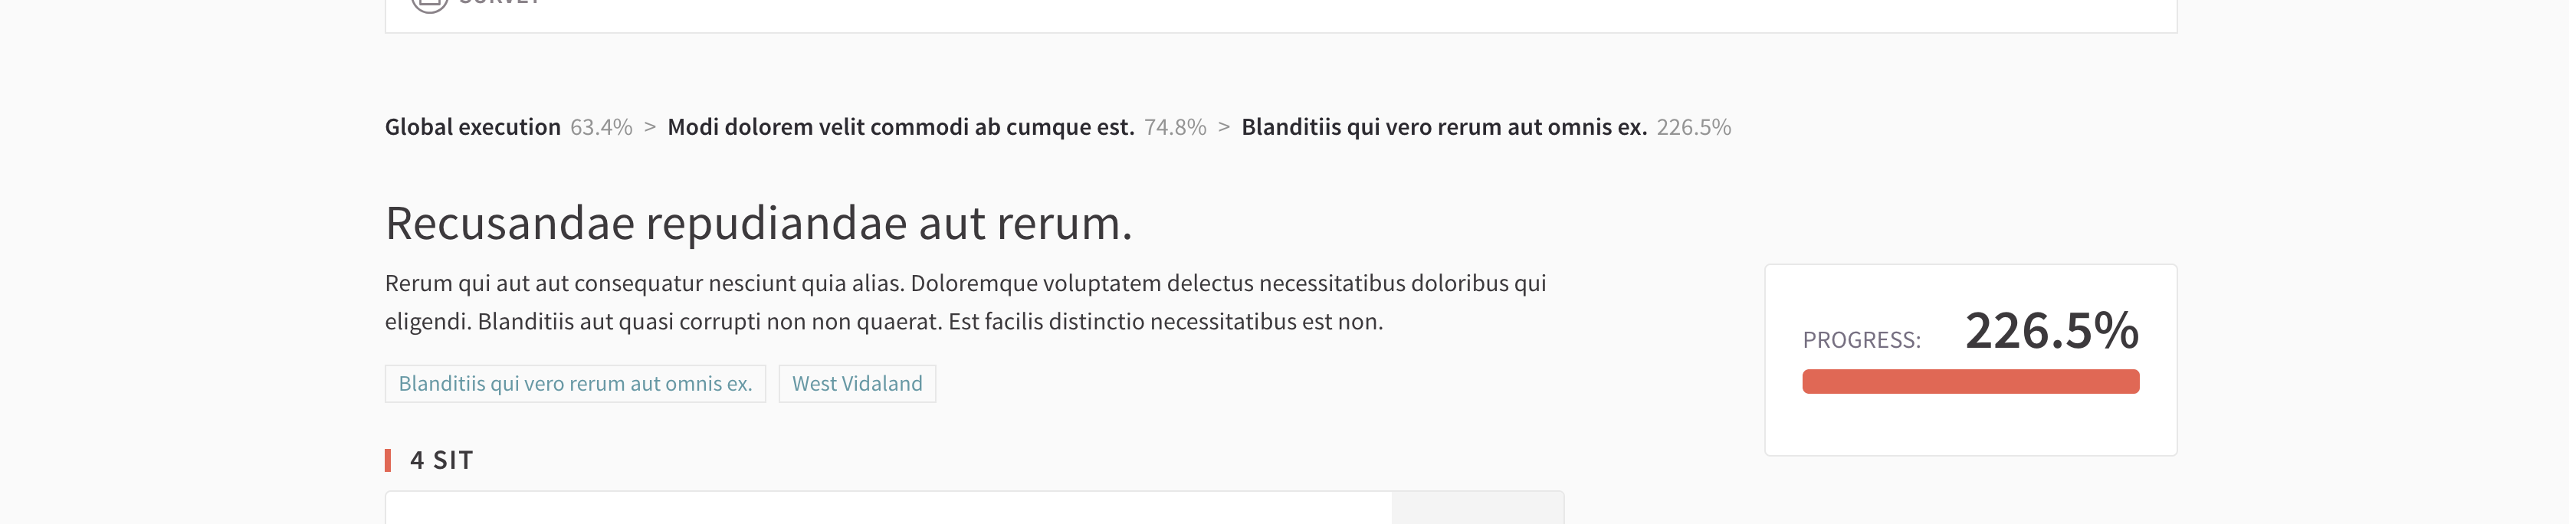2569x524 pixels.
Task: Click the 63.4% breadcrumb percentage
Action: click(x=602, y=127)
